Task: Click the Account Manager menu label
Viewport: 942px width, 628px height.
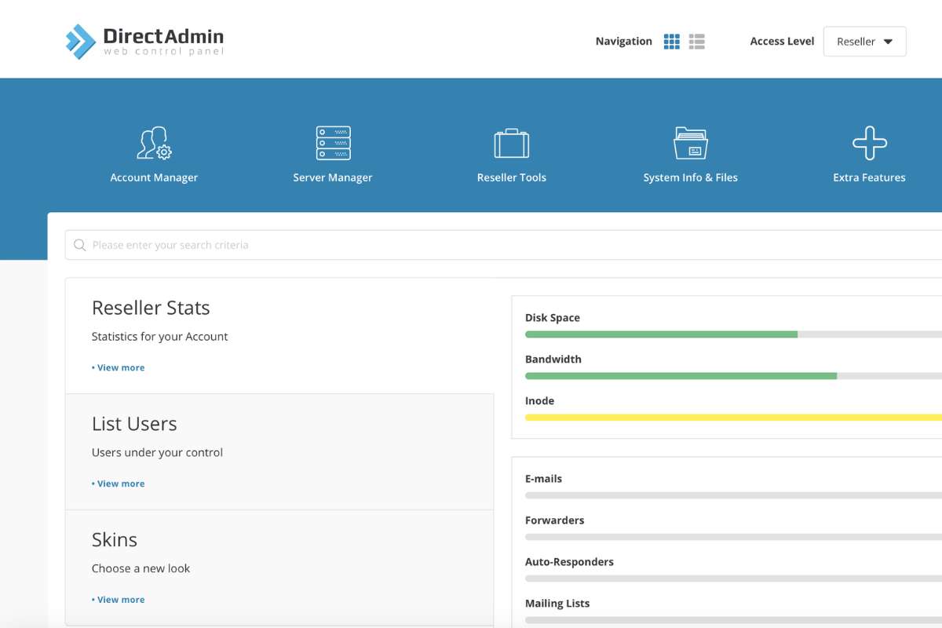Action: (153, 177)
